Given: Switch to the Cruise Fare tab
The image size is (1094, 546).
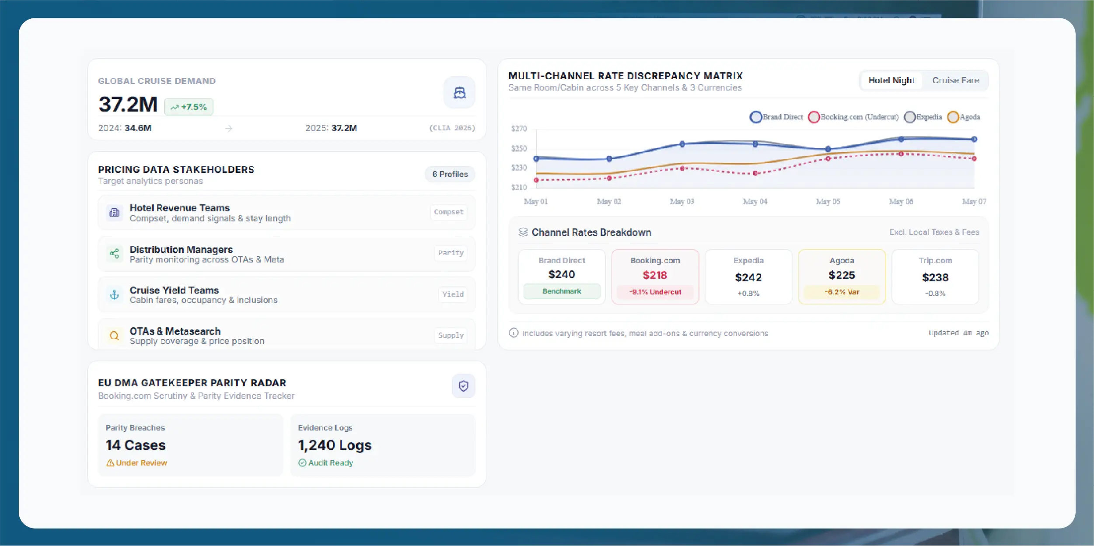Looking at the screenshot, I should click(x=955, y=80).
